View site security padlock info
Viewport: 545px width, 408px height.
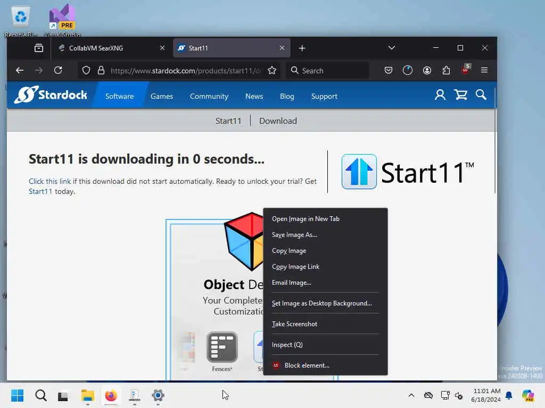(x=101, y=71)
